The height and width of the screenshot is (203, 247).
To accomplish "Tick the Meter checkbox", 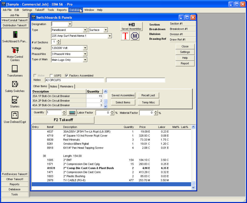I will tap(35, 76).
